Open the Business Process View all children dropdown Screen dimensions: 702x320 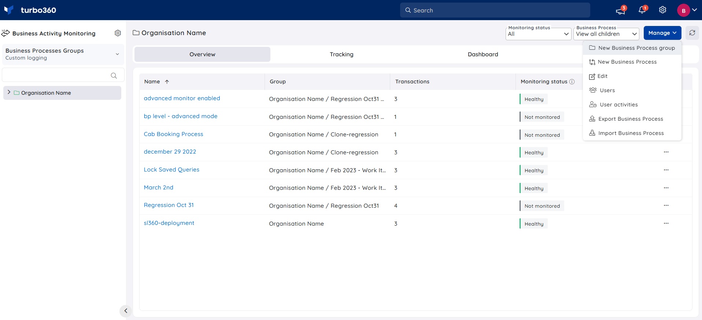[x=606, y=34]
